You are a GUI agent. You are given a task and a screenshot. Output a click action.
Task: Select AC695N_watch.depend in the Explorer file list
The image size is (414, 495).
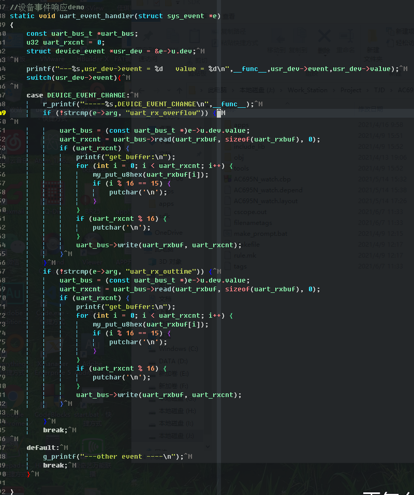point(268,190)
